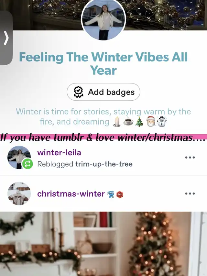Click the red hexagon badge next to christmas-winter
Screen dimensions: 207x276
120,194
